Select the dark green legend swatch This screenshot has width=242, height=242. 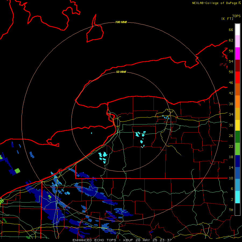[237, 137]
